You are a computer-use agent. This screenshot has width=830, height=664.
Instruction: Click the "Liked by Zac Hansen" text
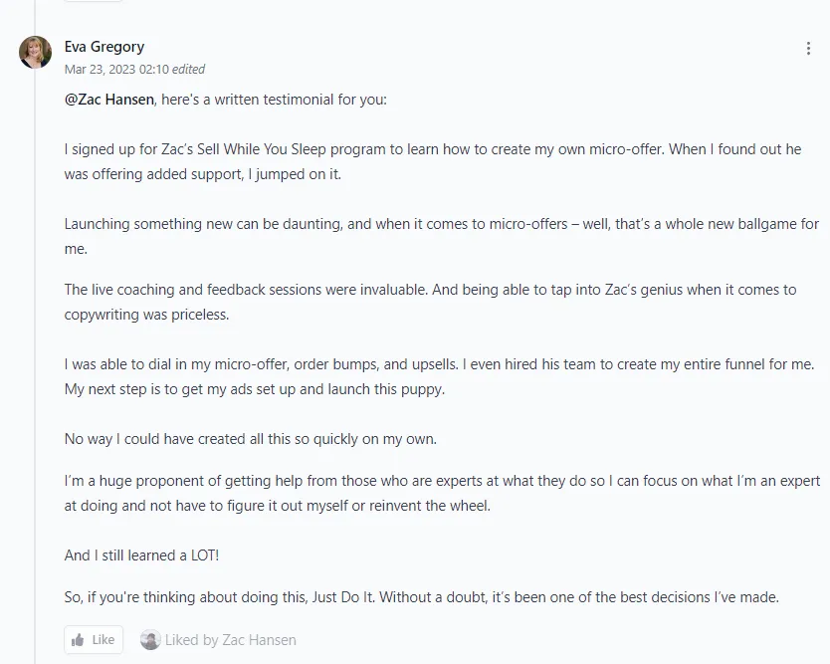point(231,640)
